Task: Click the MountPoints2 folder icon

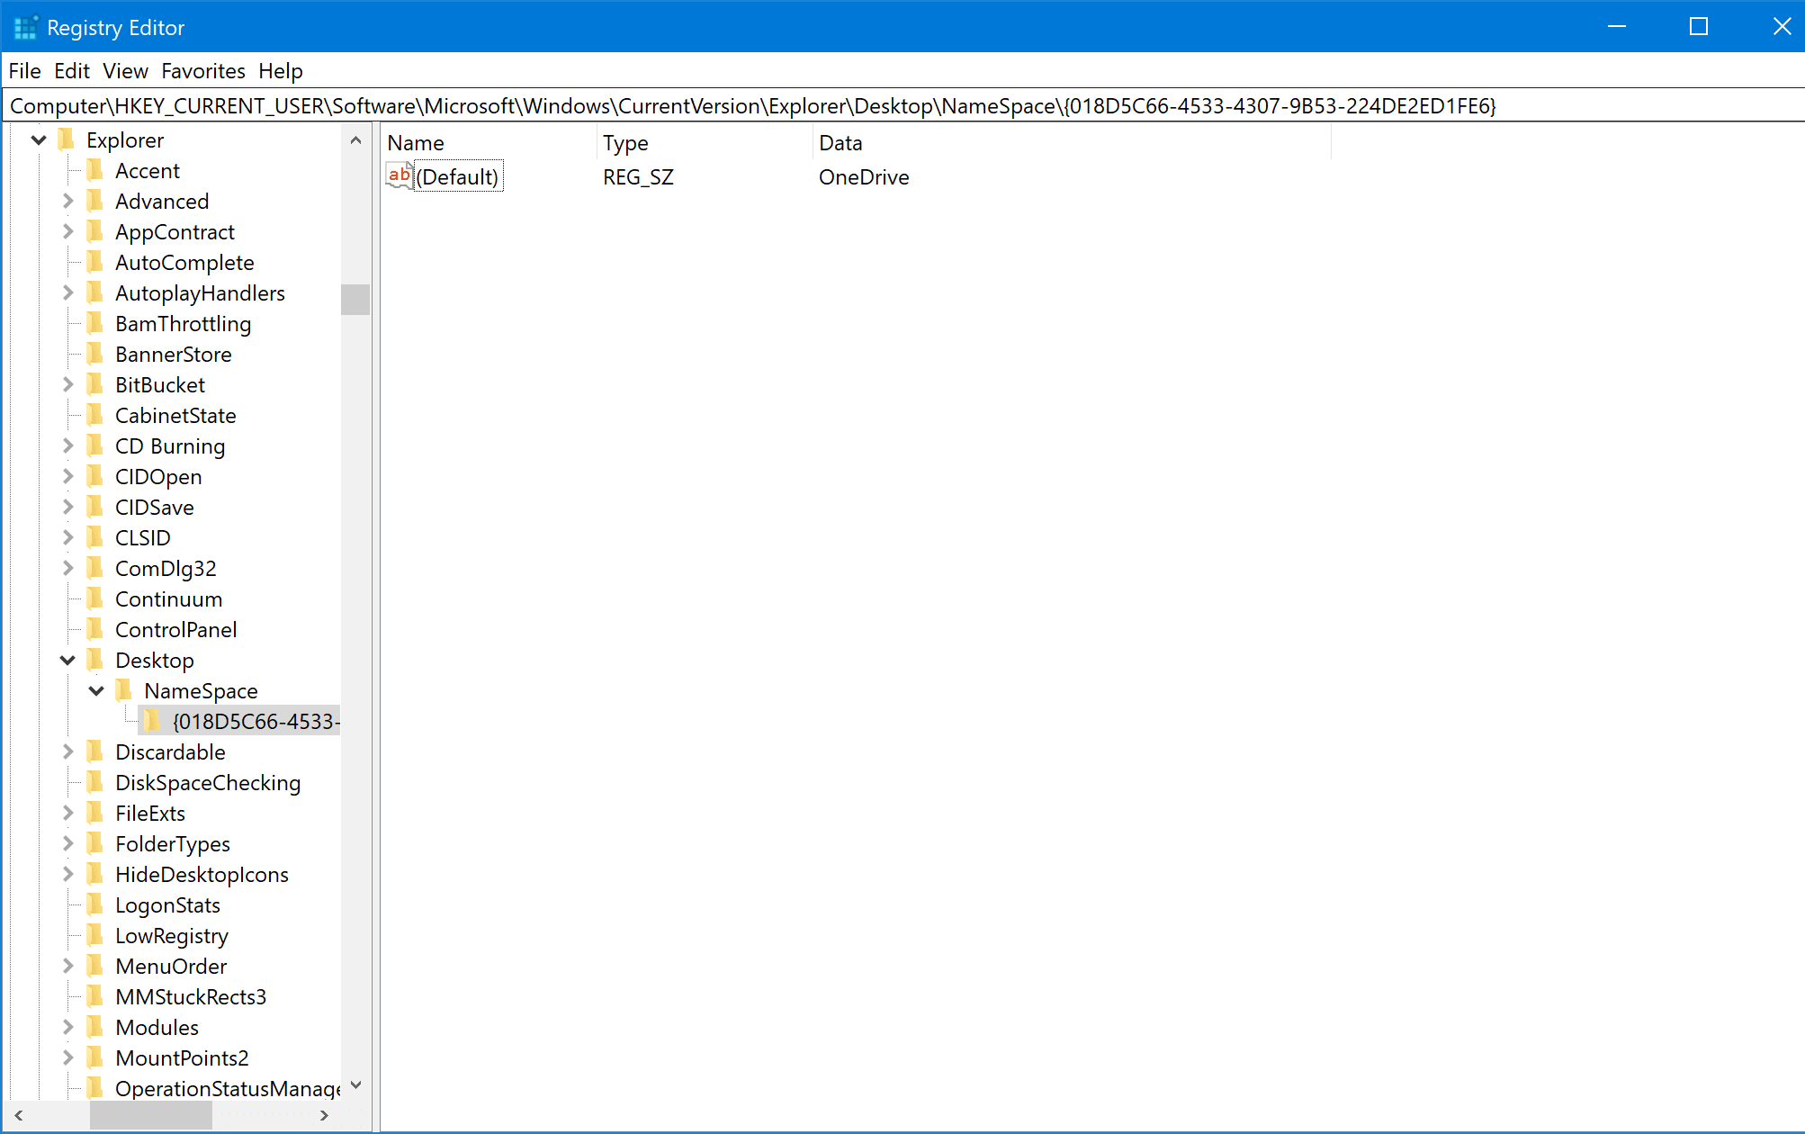Action: pyautogui.click(x=95, y=1058)
